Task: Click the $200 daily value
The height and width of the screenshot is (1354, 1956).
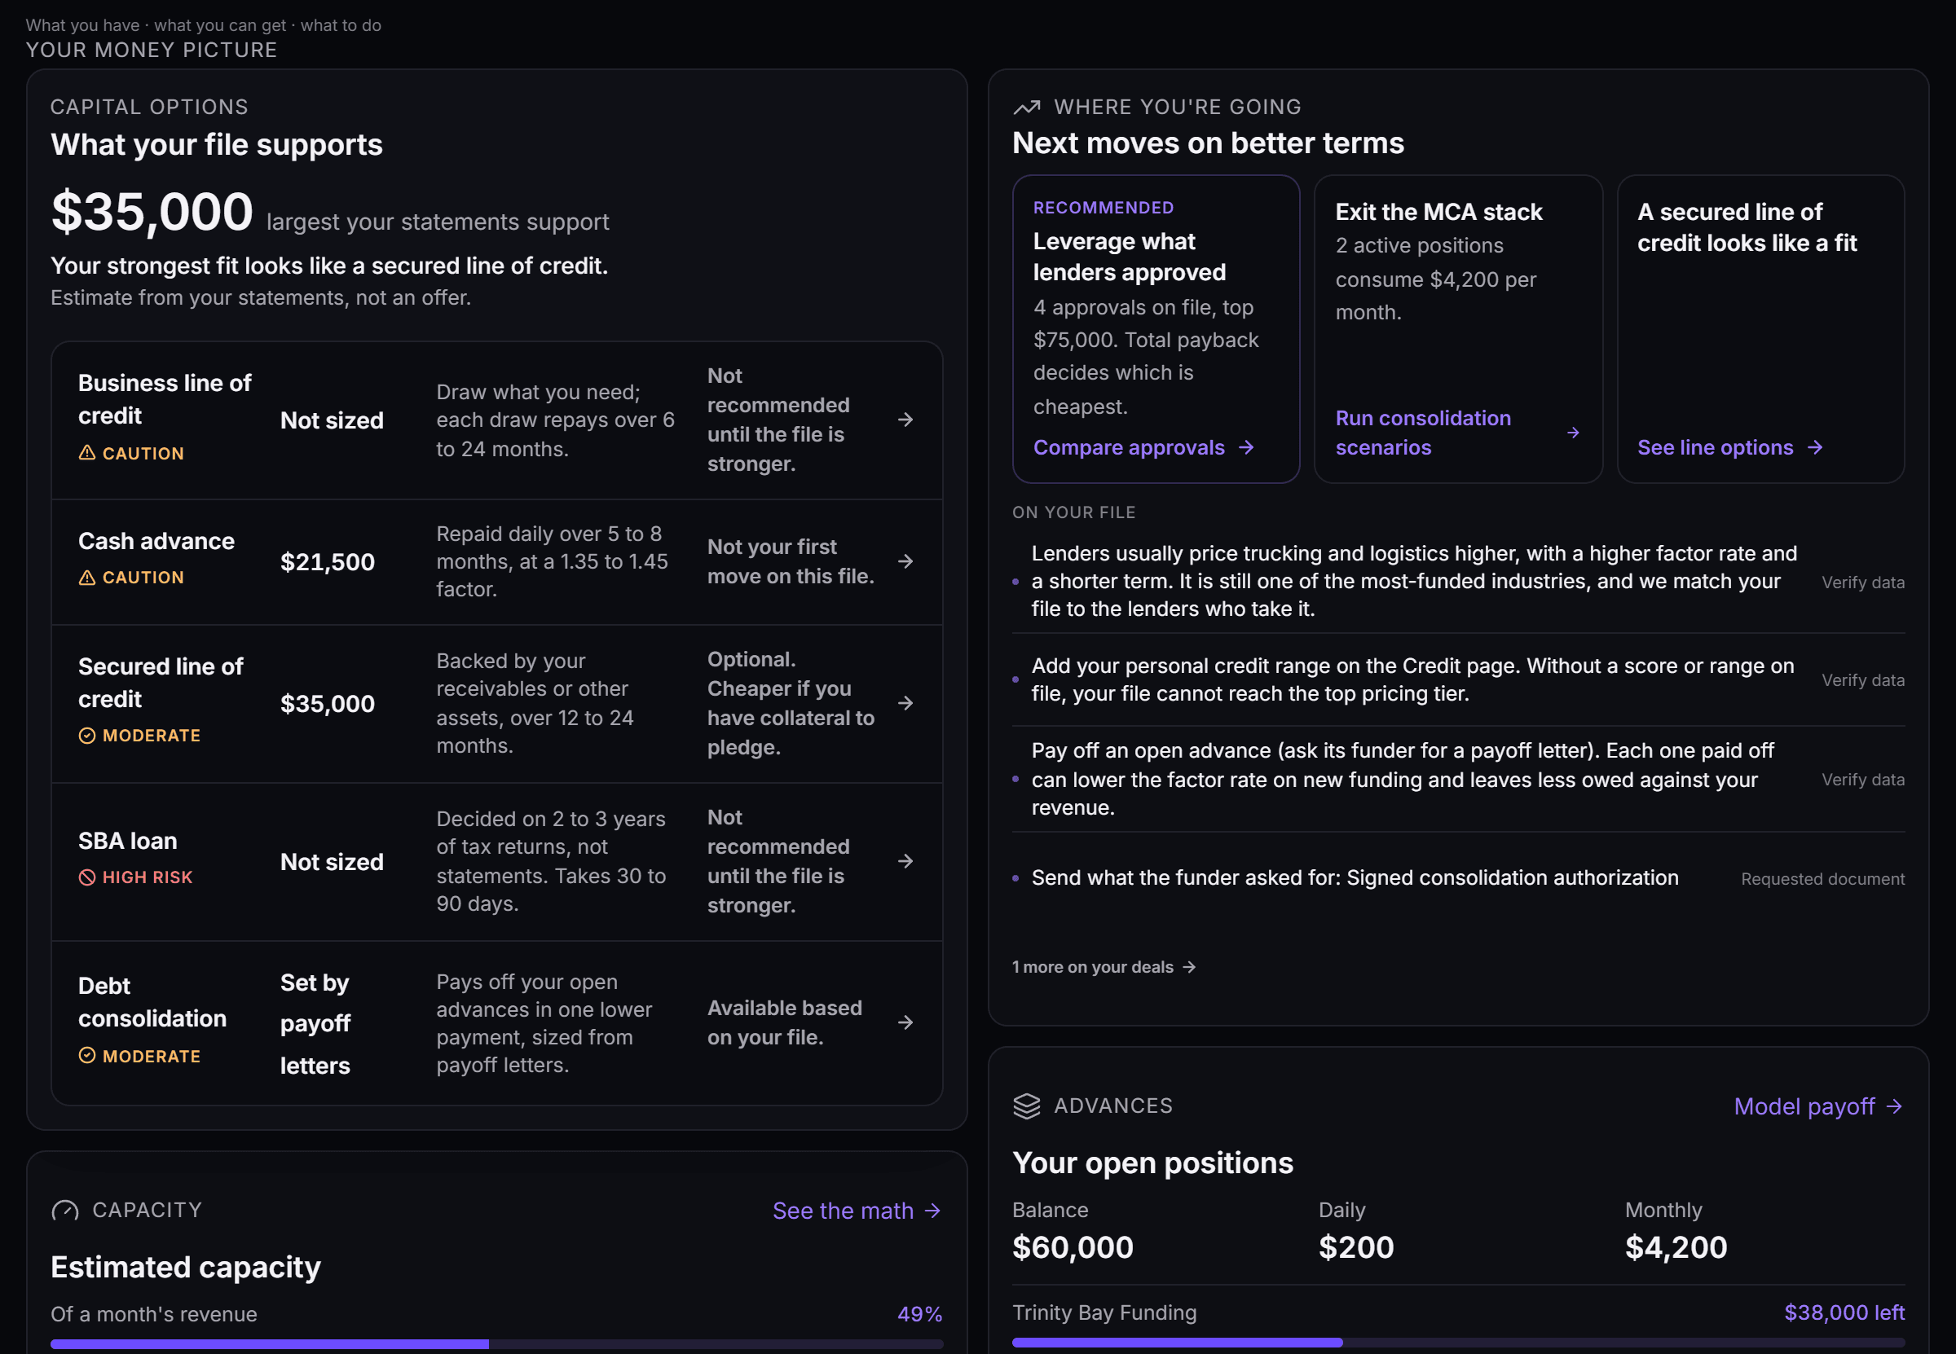Action: [1356, 1247]
